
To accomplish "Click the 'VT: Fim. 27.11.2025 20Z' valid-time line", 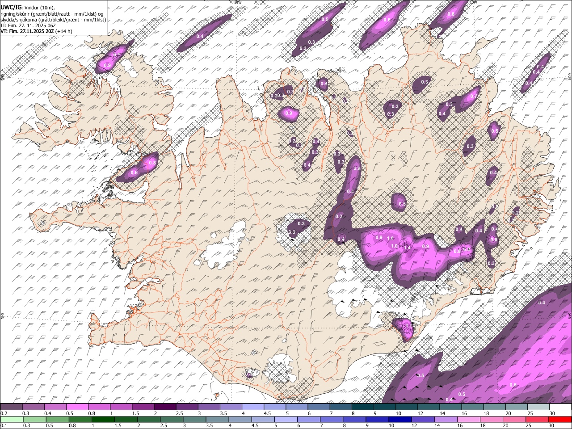I will pyautogui.click(x=27, y=31).
